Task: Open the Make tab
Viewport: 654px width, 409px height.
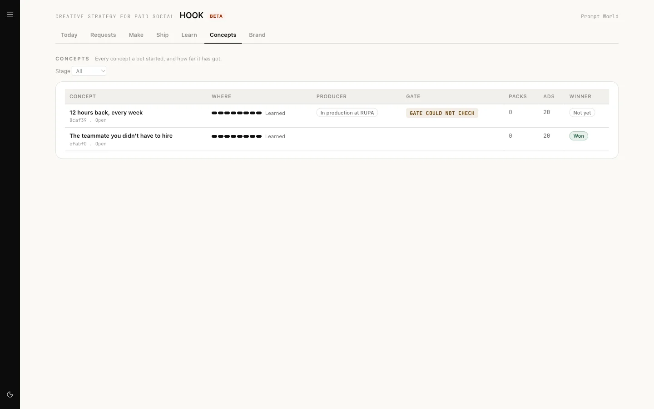Action: tap(136, 35)
